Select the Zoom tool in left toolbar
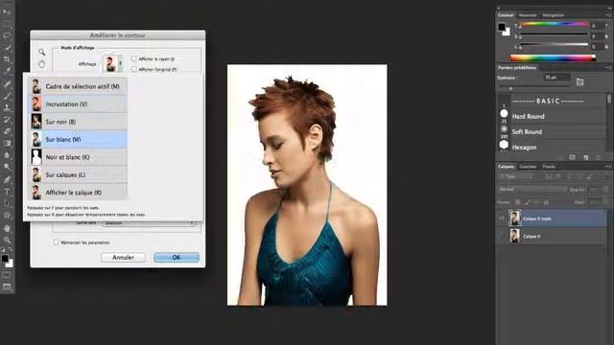Screen dimensions: 614x345 tap(7, 240)
